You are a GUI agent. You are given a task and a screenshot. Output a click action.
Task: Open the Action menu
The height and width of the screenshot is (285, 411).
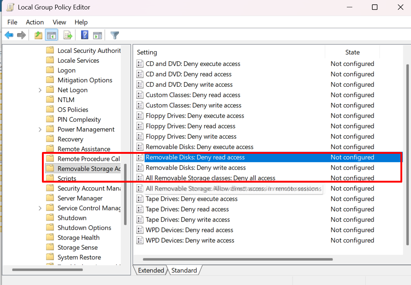35,22
